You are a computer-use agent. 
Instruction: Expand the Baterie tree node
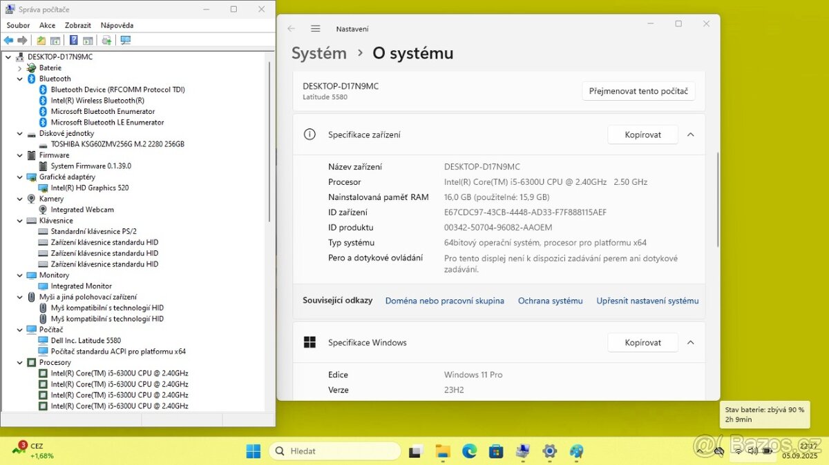pyautogui.click(x=21, y=68)
